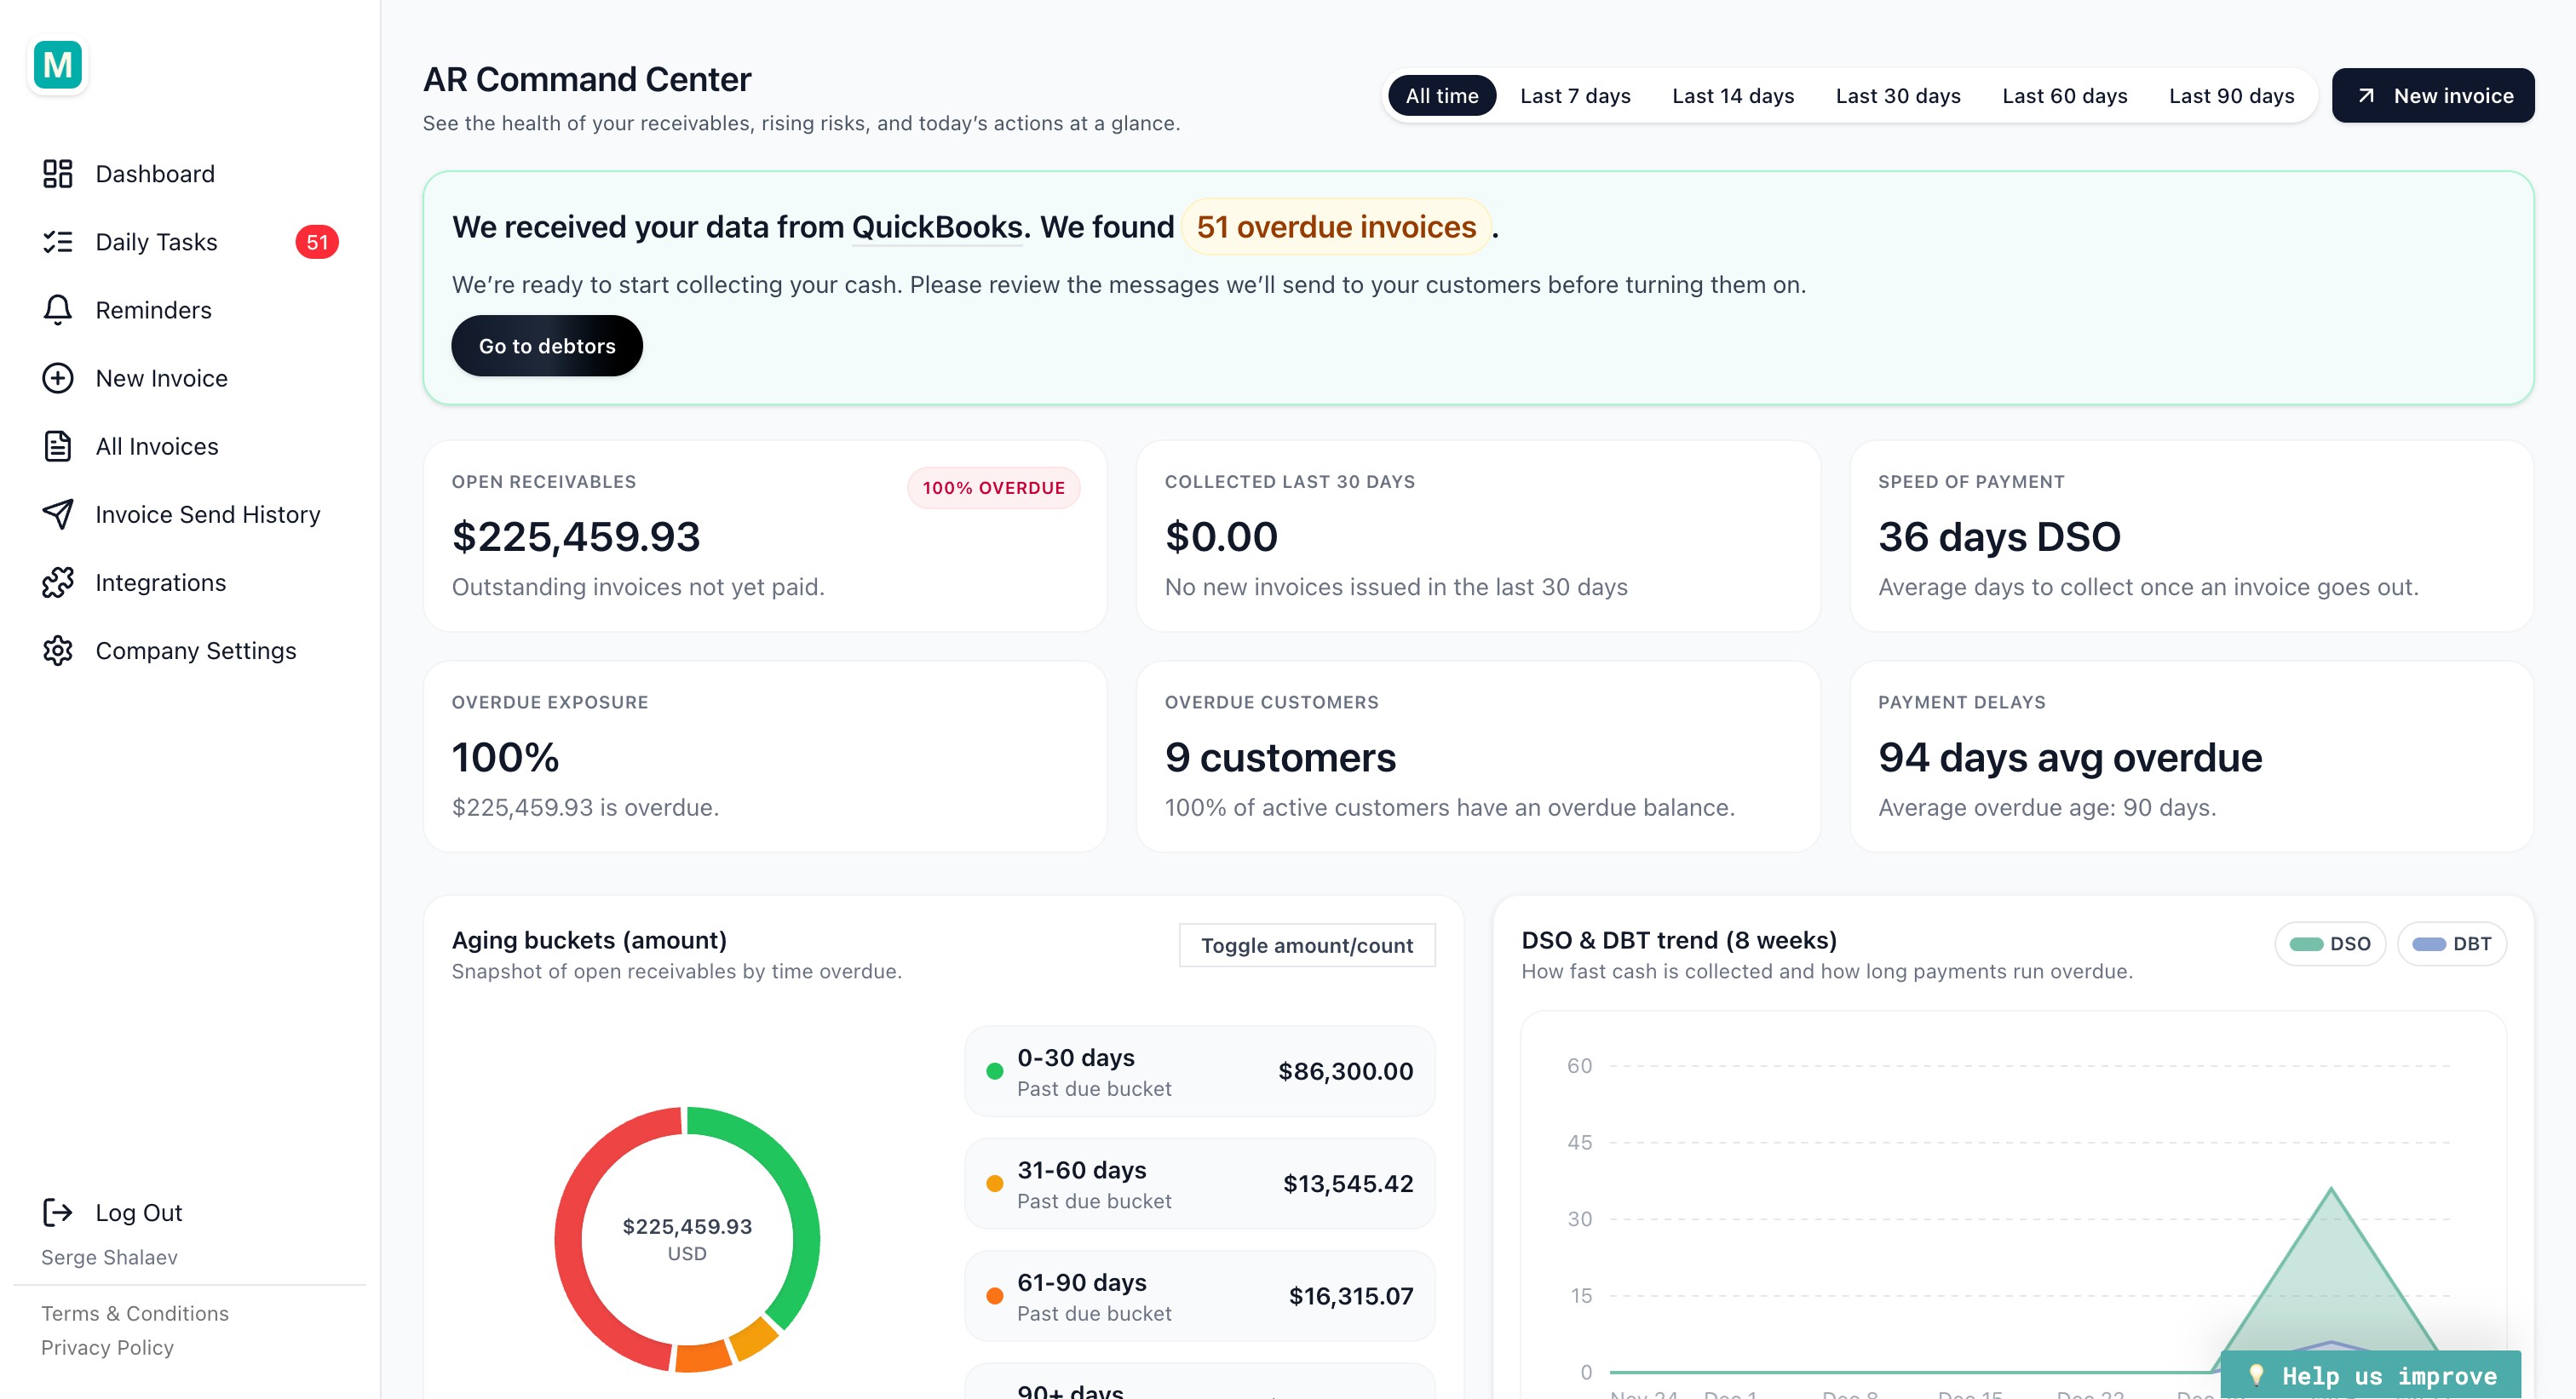
Task: Click the 0-30 days aging bucket row
Action: click(1199, 1071)
